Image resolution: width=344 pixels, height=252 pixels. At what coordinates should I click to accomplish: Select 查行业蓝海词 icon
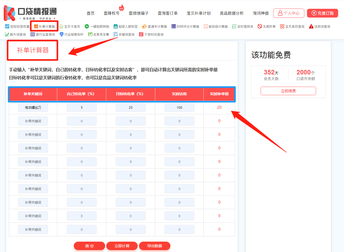(33, 34)
